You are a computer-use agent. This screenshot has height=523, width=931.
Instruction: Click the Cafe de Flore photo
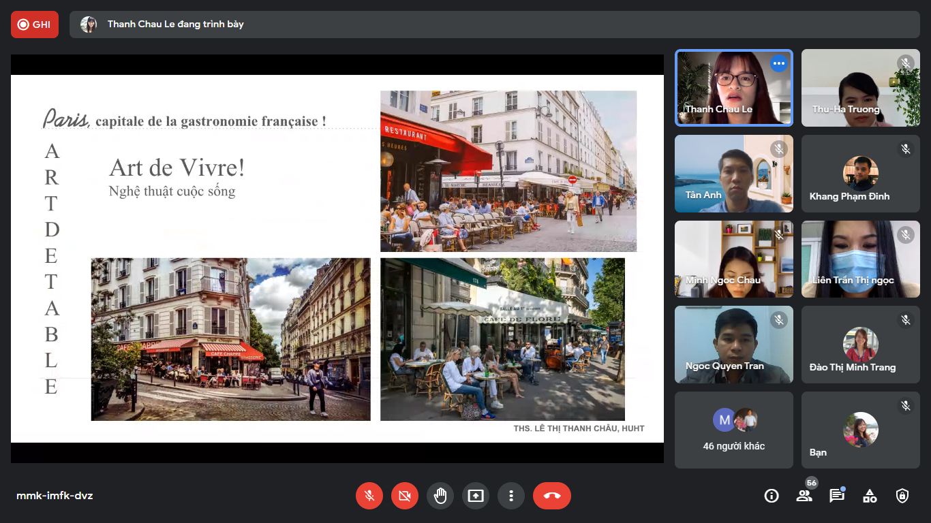(x=502, y=339)
